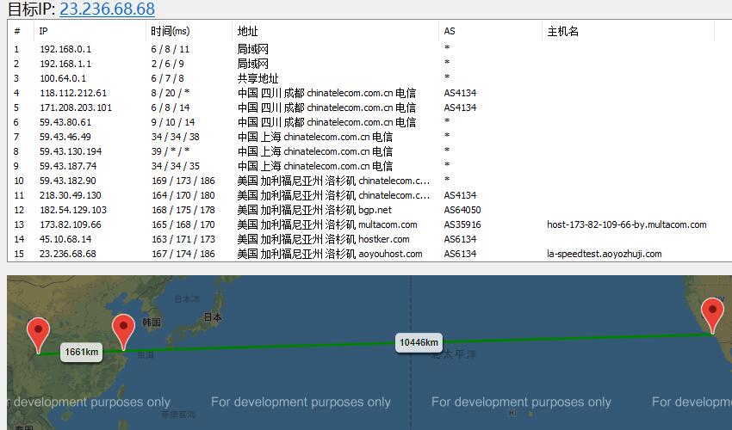The height and width of the screenshot is (430, 732).
Task: Select hop row with IP 182.54.129.103
Action: pos(369,210)
